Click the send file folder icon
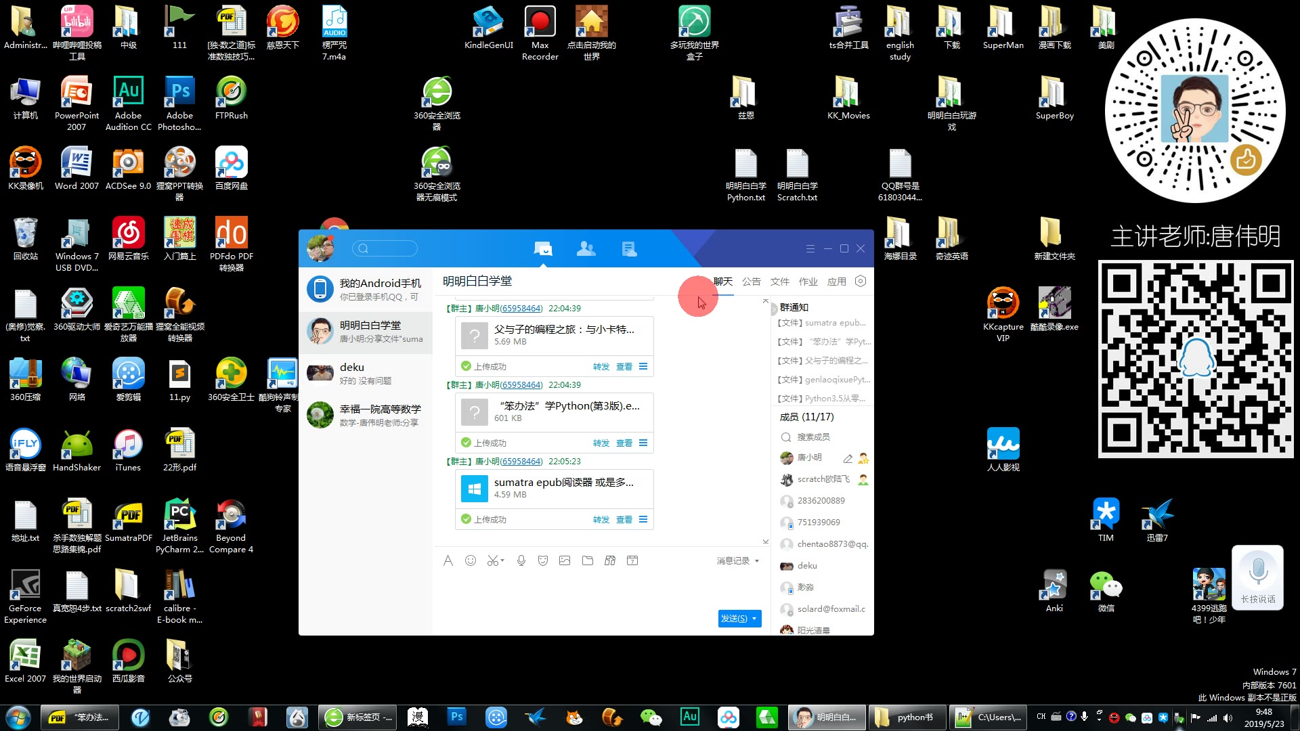 [x=587, y=560]
